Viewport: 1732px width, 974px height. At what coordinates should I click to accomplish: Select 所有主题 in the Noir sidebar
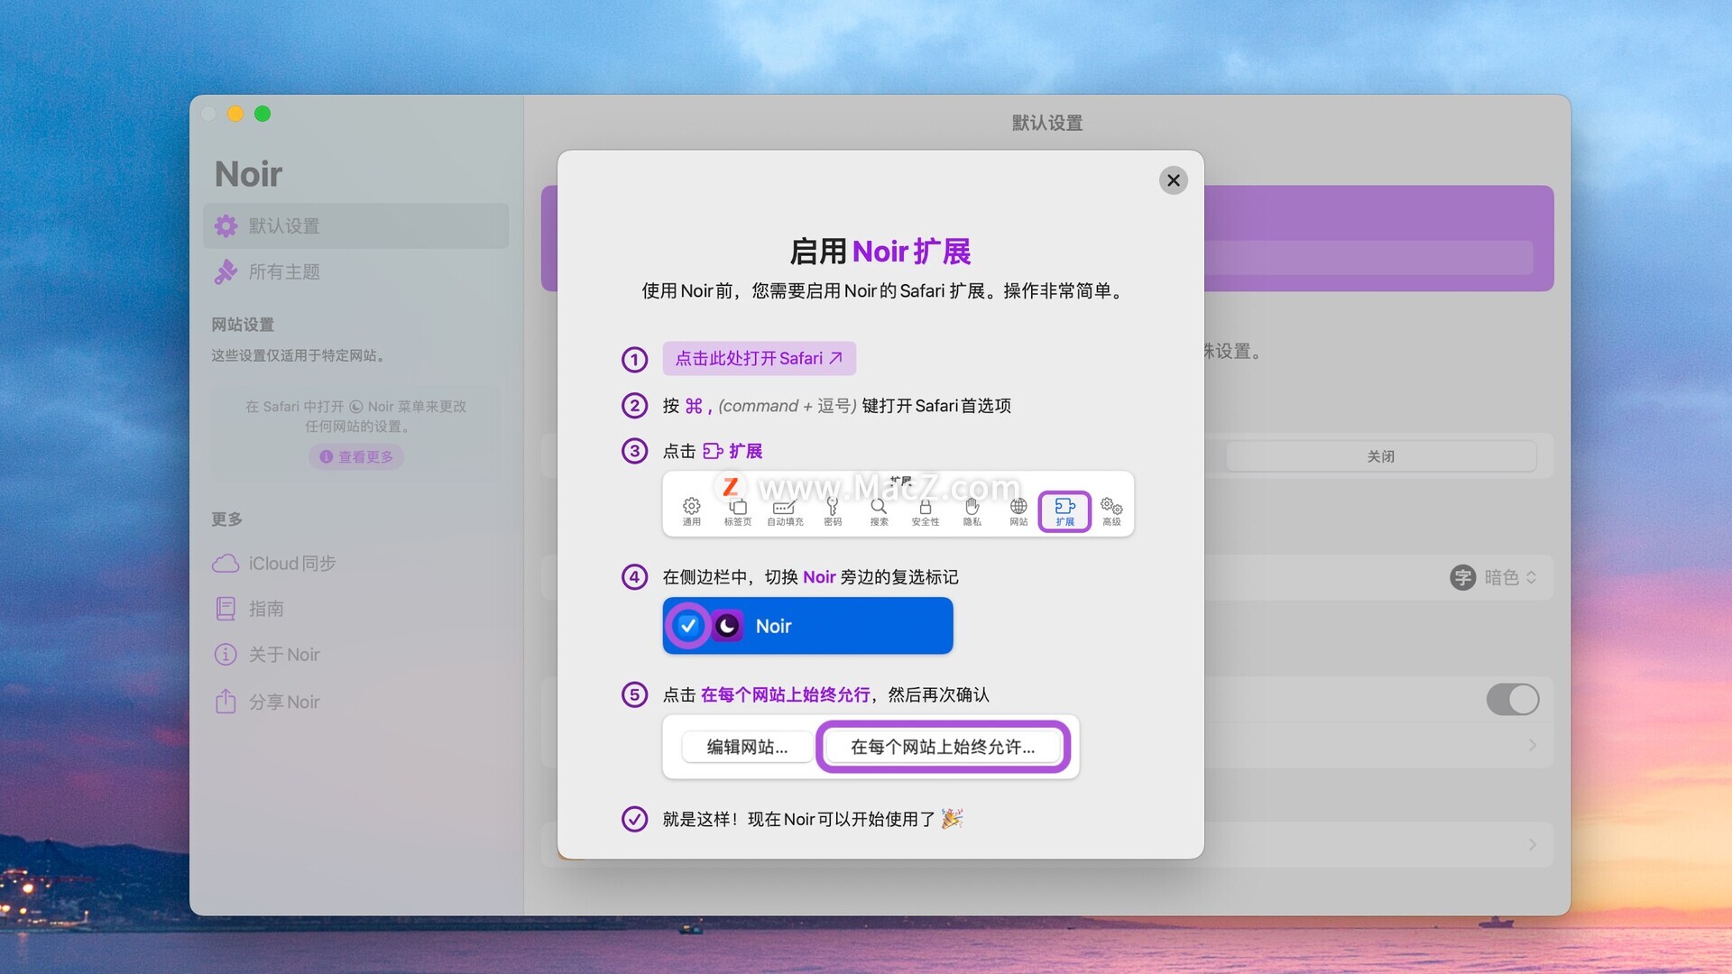pyautogui.click(x=356, y=271)
